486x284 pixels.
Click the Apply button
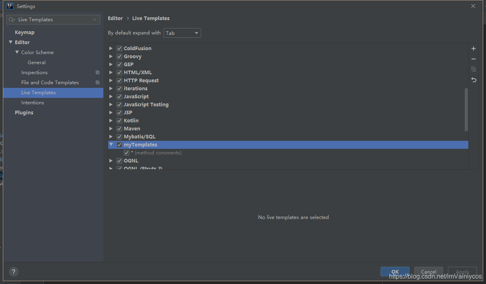(462, 272)
